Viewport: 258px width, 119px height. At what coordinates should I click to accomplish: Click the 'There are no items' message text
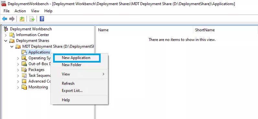click(182, 39)
